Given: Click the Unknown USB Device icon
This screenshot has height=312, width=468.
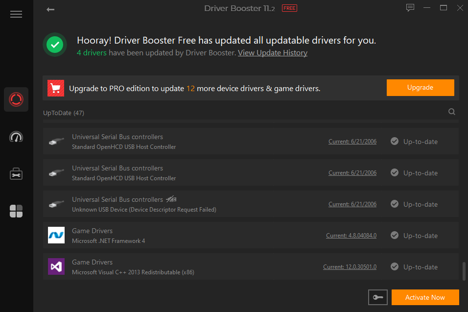Looking at the screenshot, I should pos(56,204).
